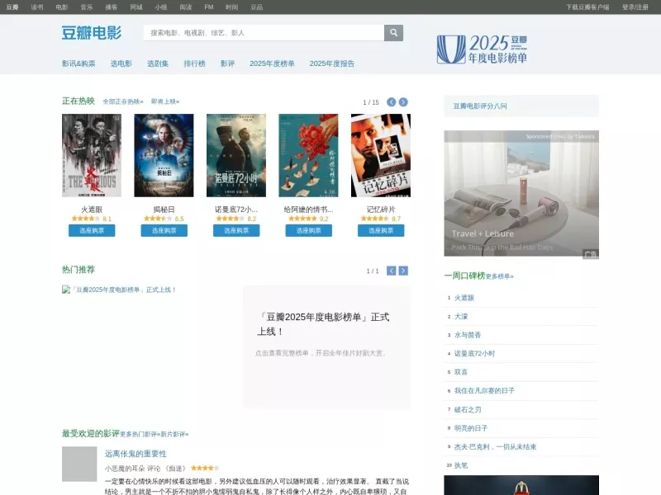The width and height of the screenshot is (661, 495).
Task: Click 选座购票 button under 火遮眼
Action: coord(92,231)
